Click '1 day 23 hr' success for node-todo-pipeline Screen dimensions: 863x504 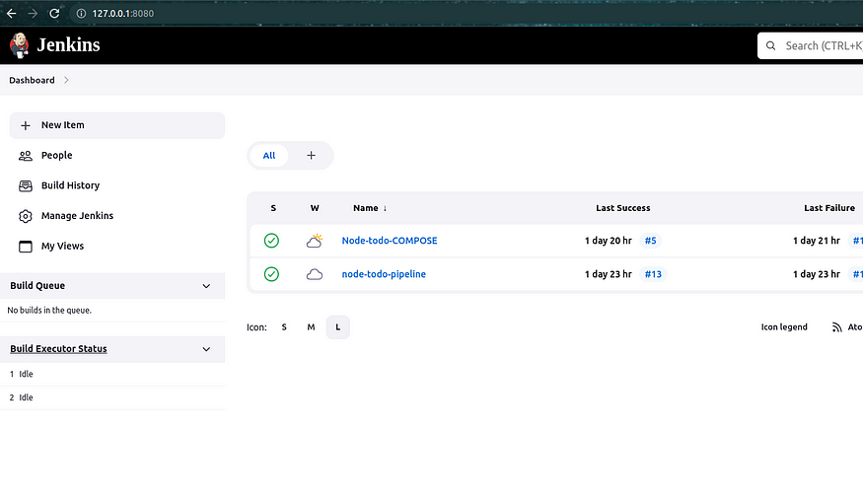[x=609, y=274]
